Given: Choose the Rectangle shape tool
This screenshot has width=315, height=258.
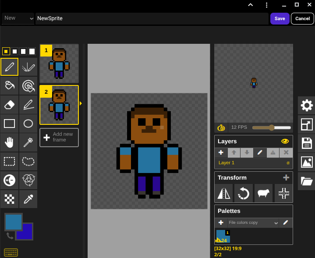Looking at the screenshot, I should pos(9,124).
